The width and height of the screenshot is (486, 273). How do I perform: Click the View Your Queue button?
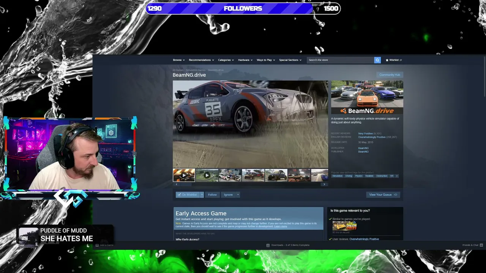tap(383, 195)
